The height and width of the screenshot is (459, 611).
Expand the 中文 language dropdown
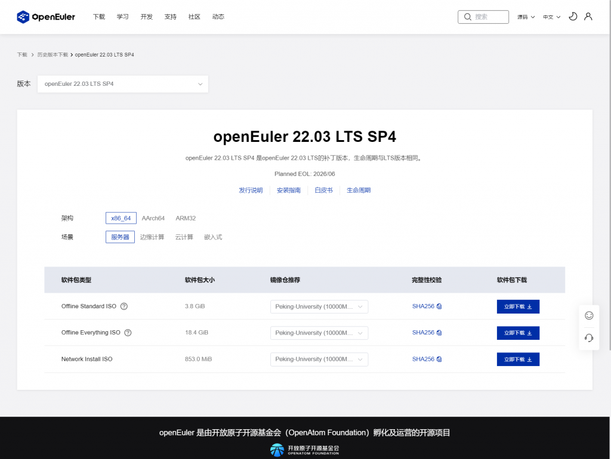pos(551,17)
